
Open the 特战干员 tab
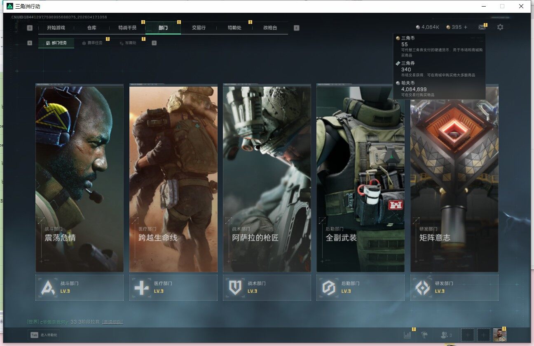127,28
